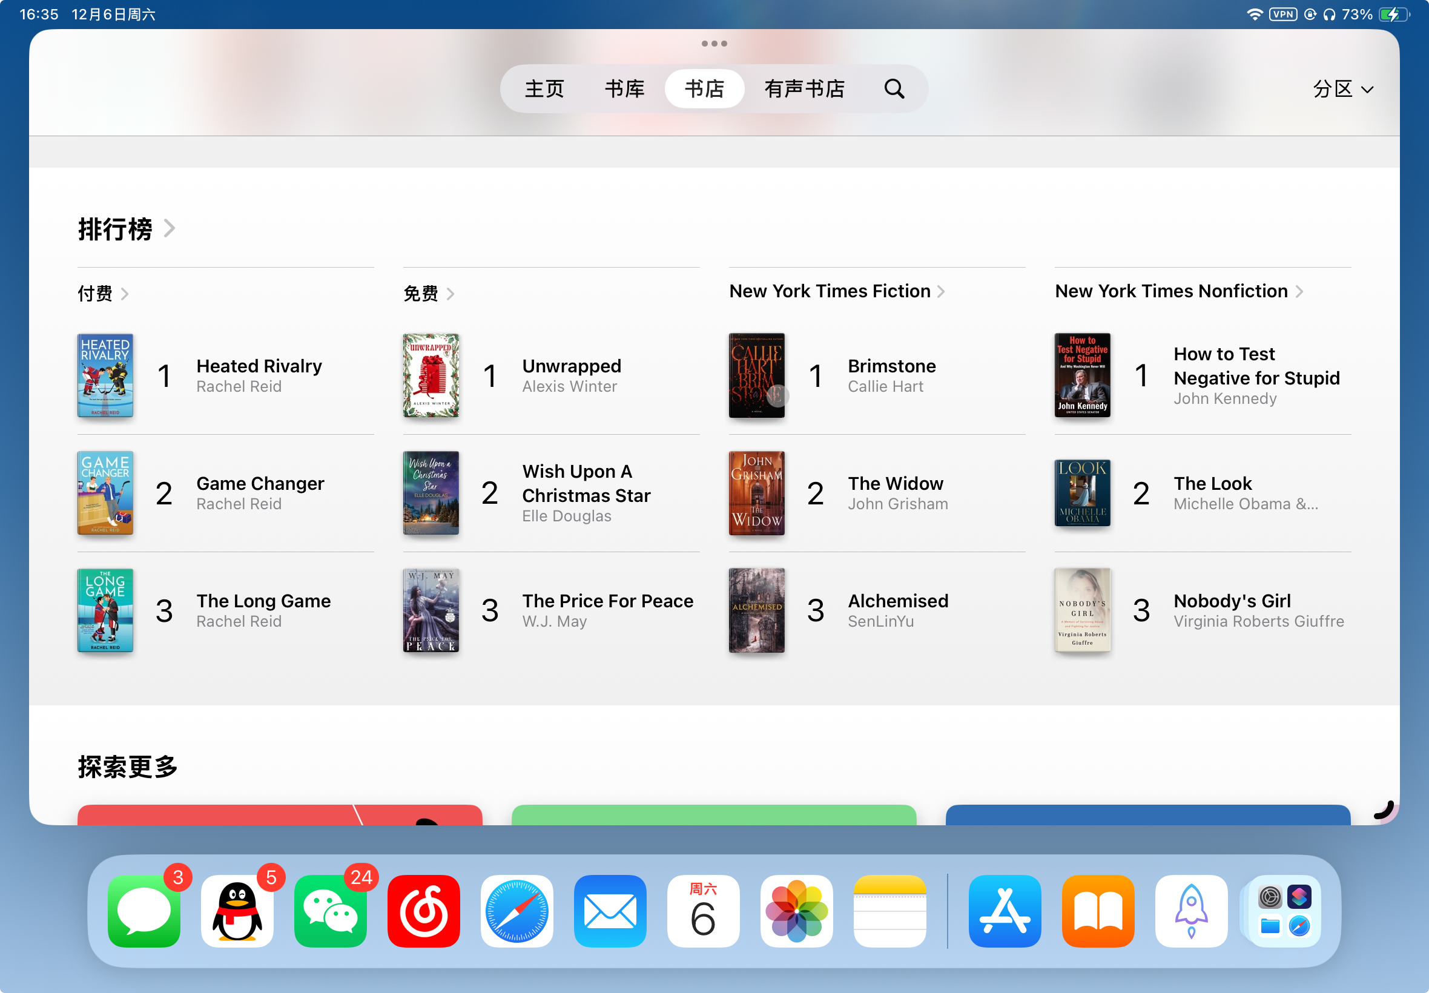Launch Books app from the dock
This screenshot has height=993, width=1429.
click(x=1098, y=911)
